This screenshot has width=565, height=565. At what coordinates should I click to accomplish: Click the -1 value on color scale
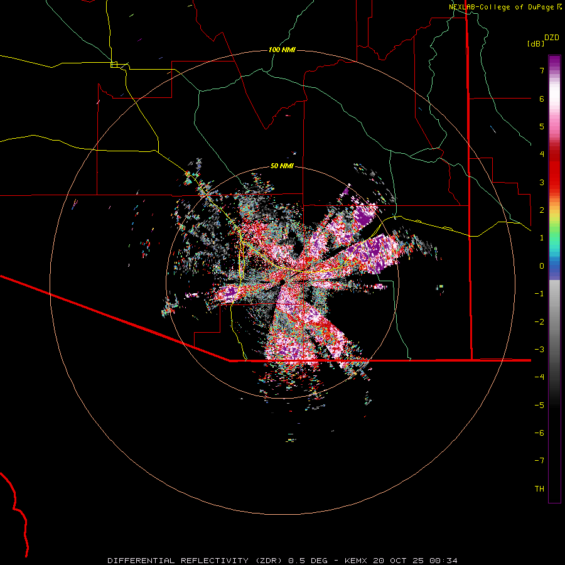539,294
